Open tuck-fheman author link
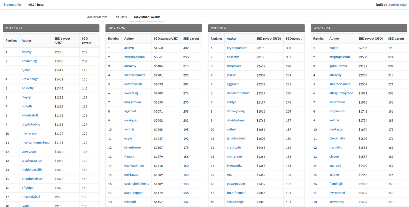 236,193
